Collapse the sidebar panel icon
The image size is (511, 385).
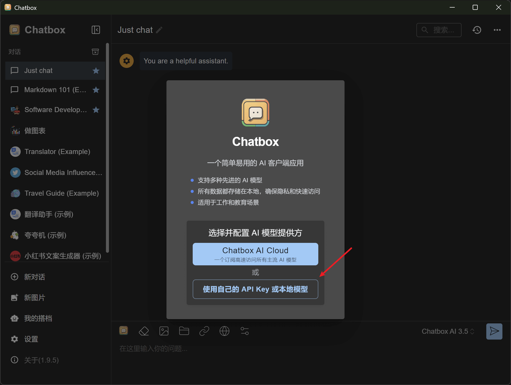click(x=96, y=30)
